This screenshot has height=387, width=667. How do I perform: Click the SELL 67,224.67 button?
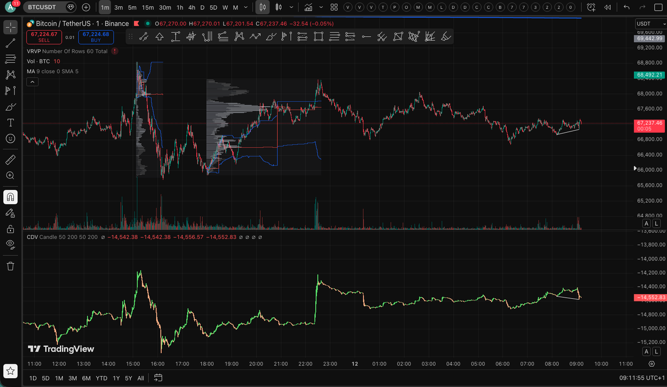pos(44,37)
